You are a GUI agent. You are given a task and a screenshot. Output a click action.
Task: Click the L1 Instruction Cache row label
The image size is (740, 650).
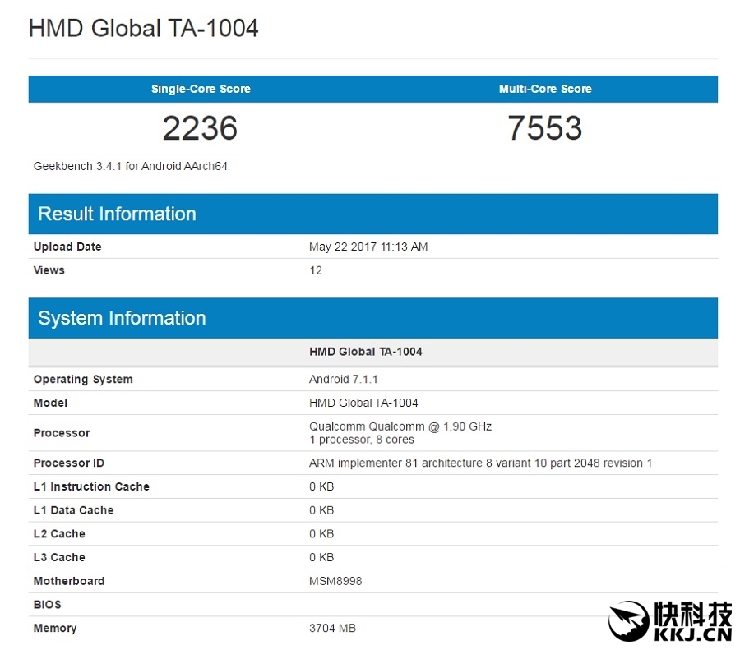91,486
